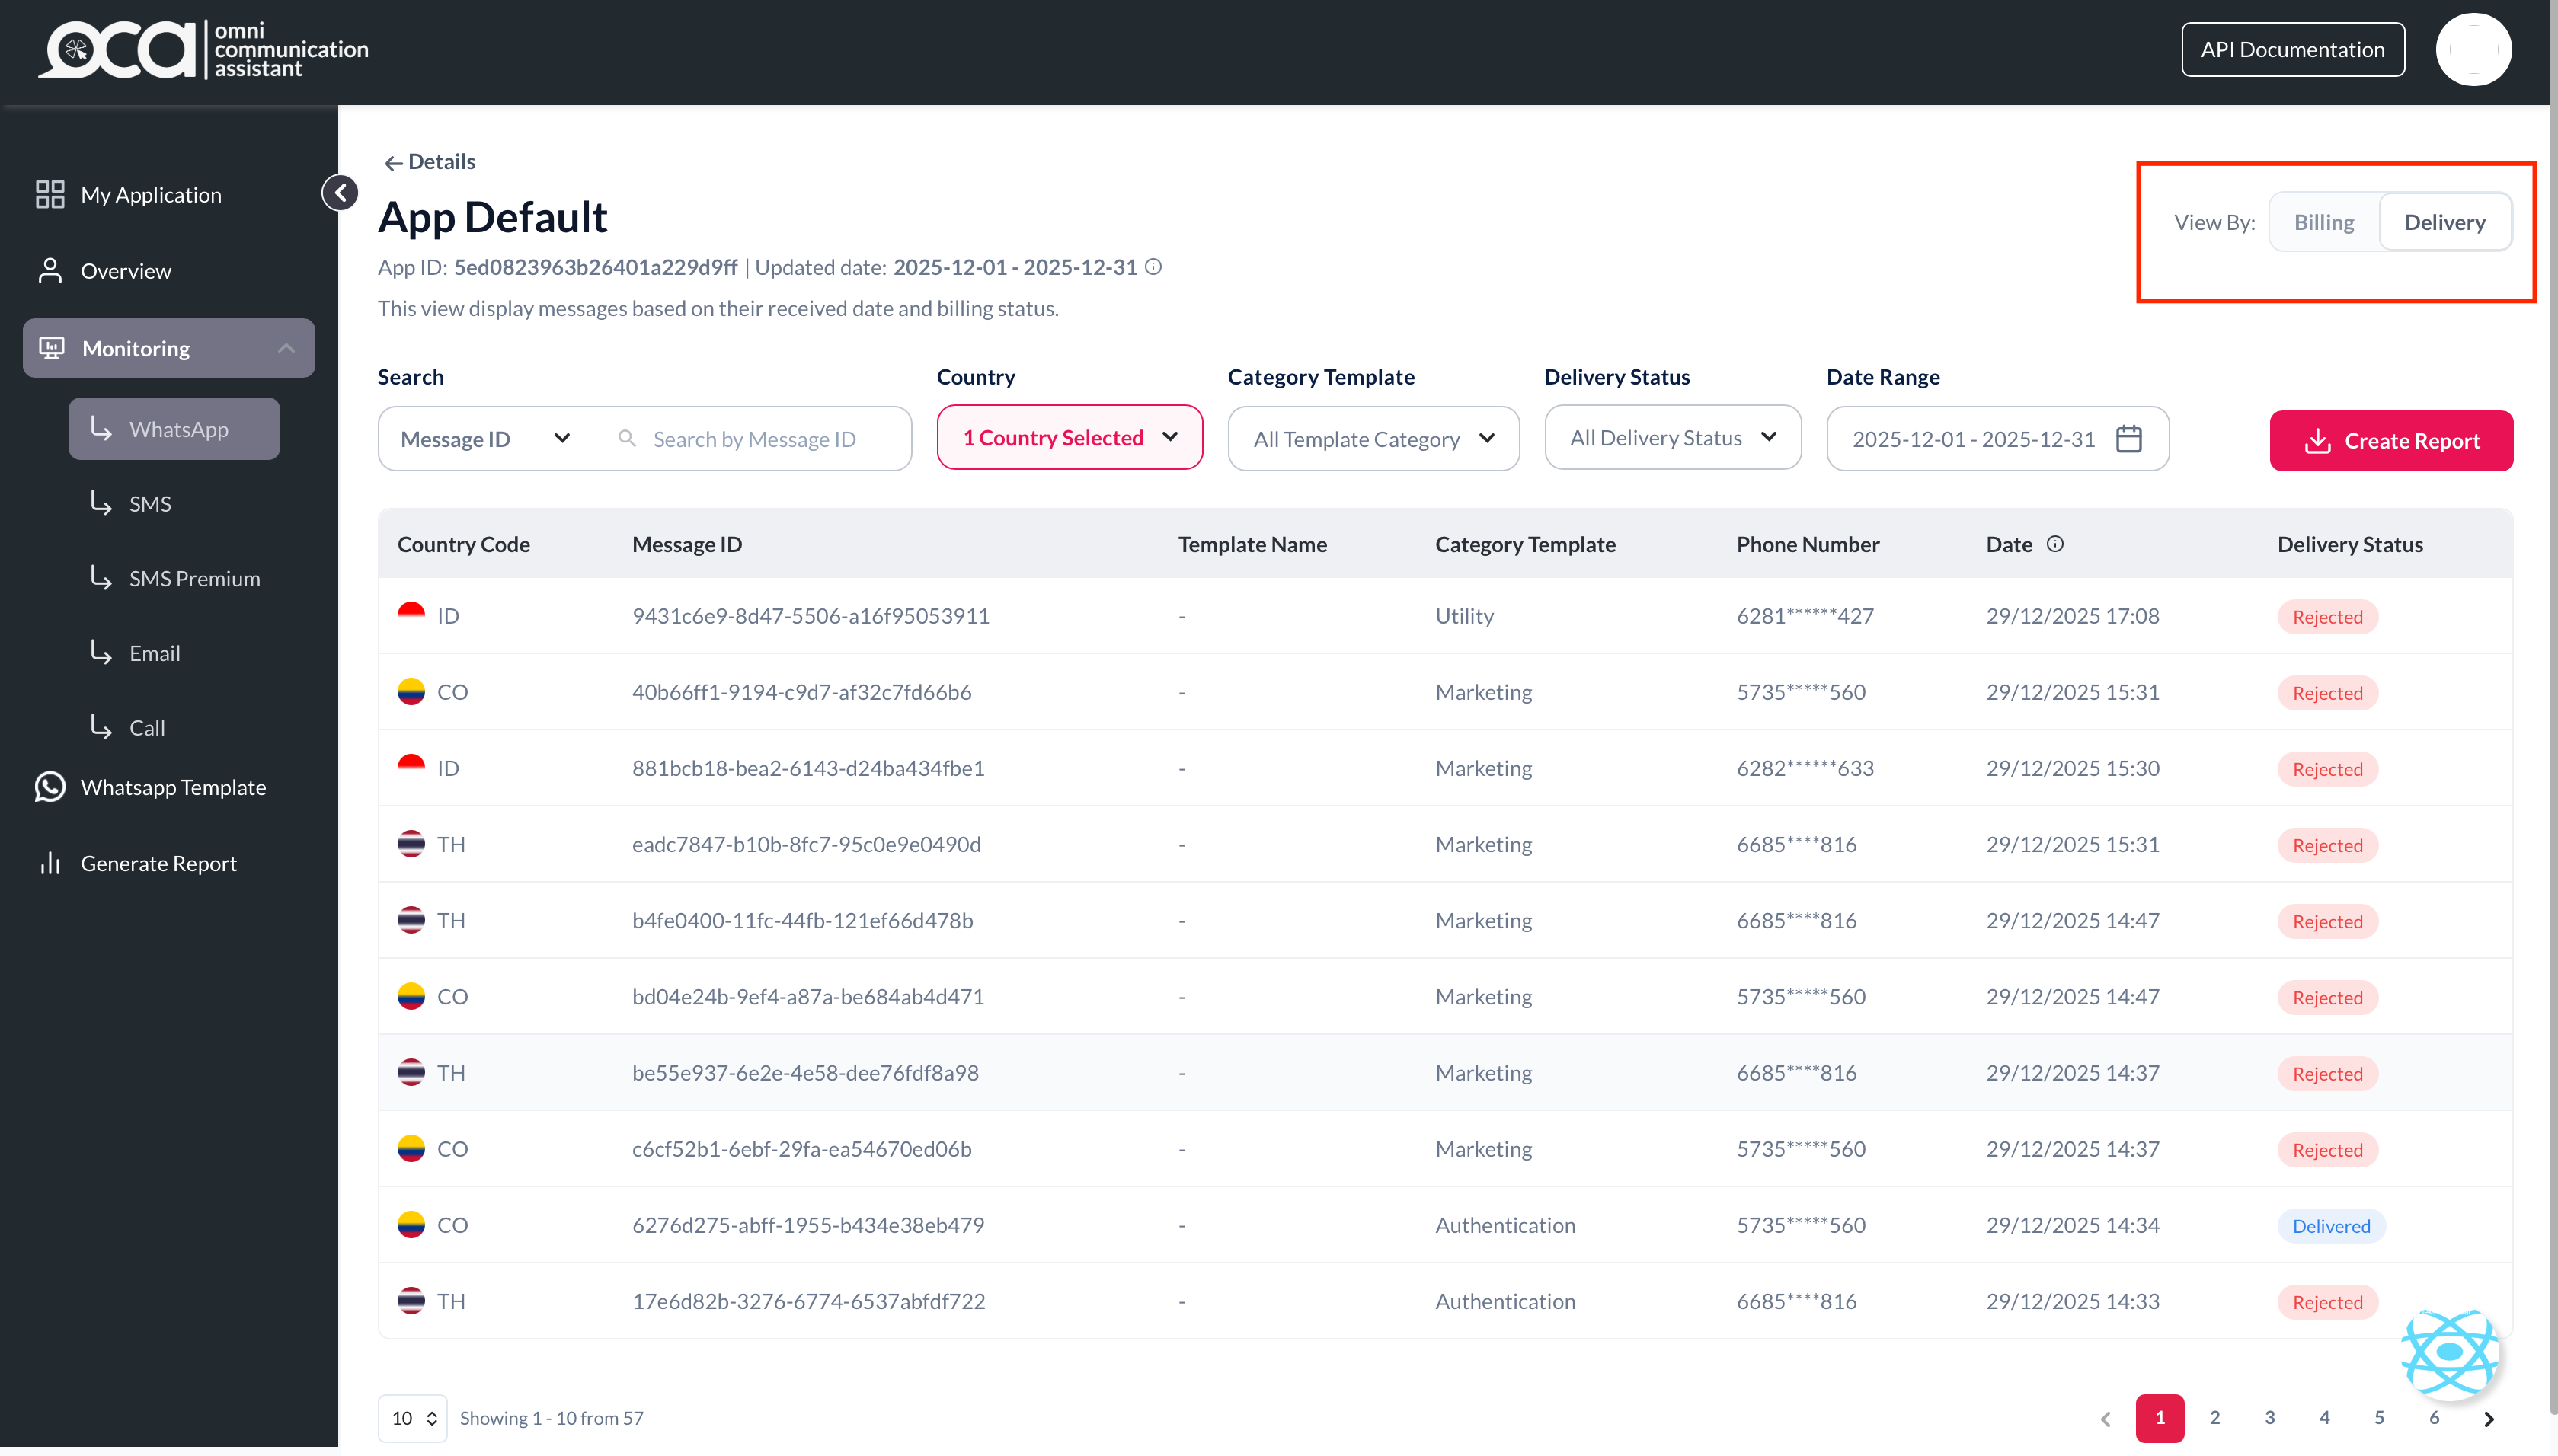Collapse the sidebar with the chevron button
This screenshot has width=2558, height=1456.
tap(340, 192)
